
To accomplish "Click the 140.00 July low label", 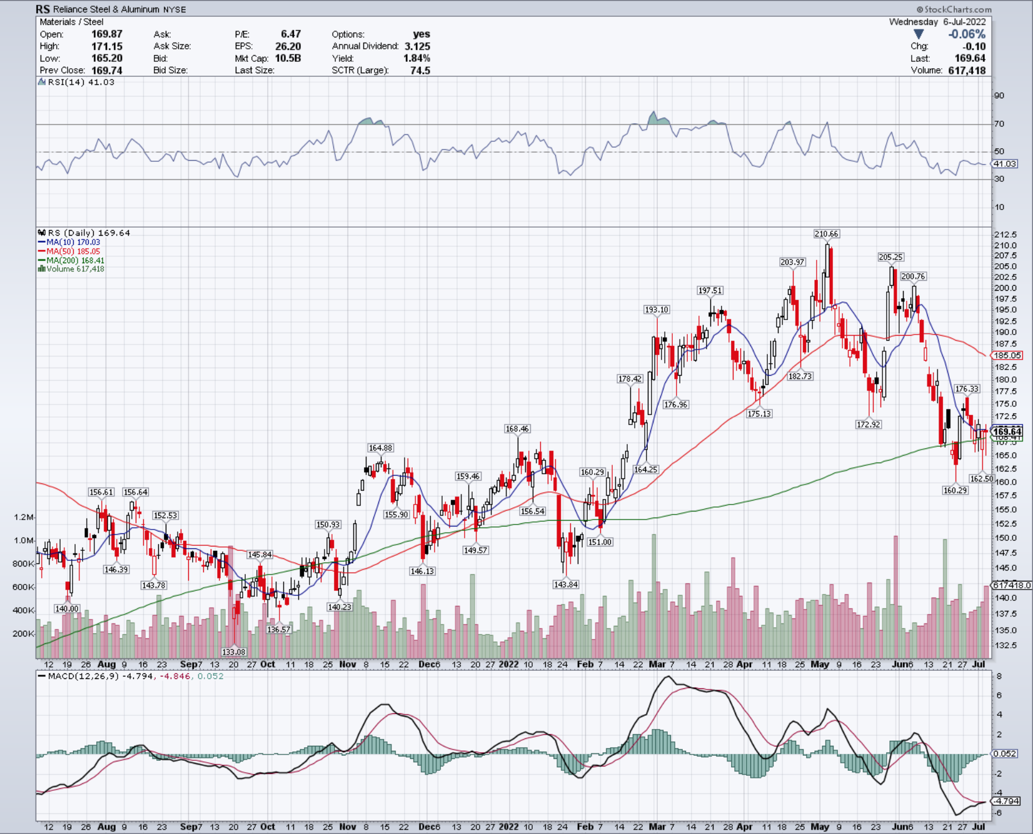I will click(x=67, y=609).
